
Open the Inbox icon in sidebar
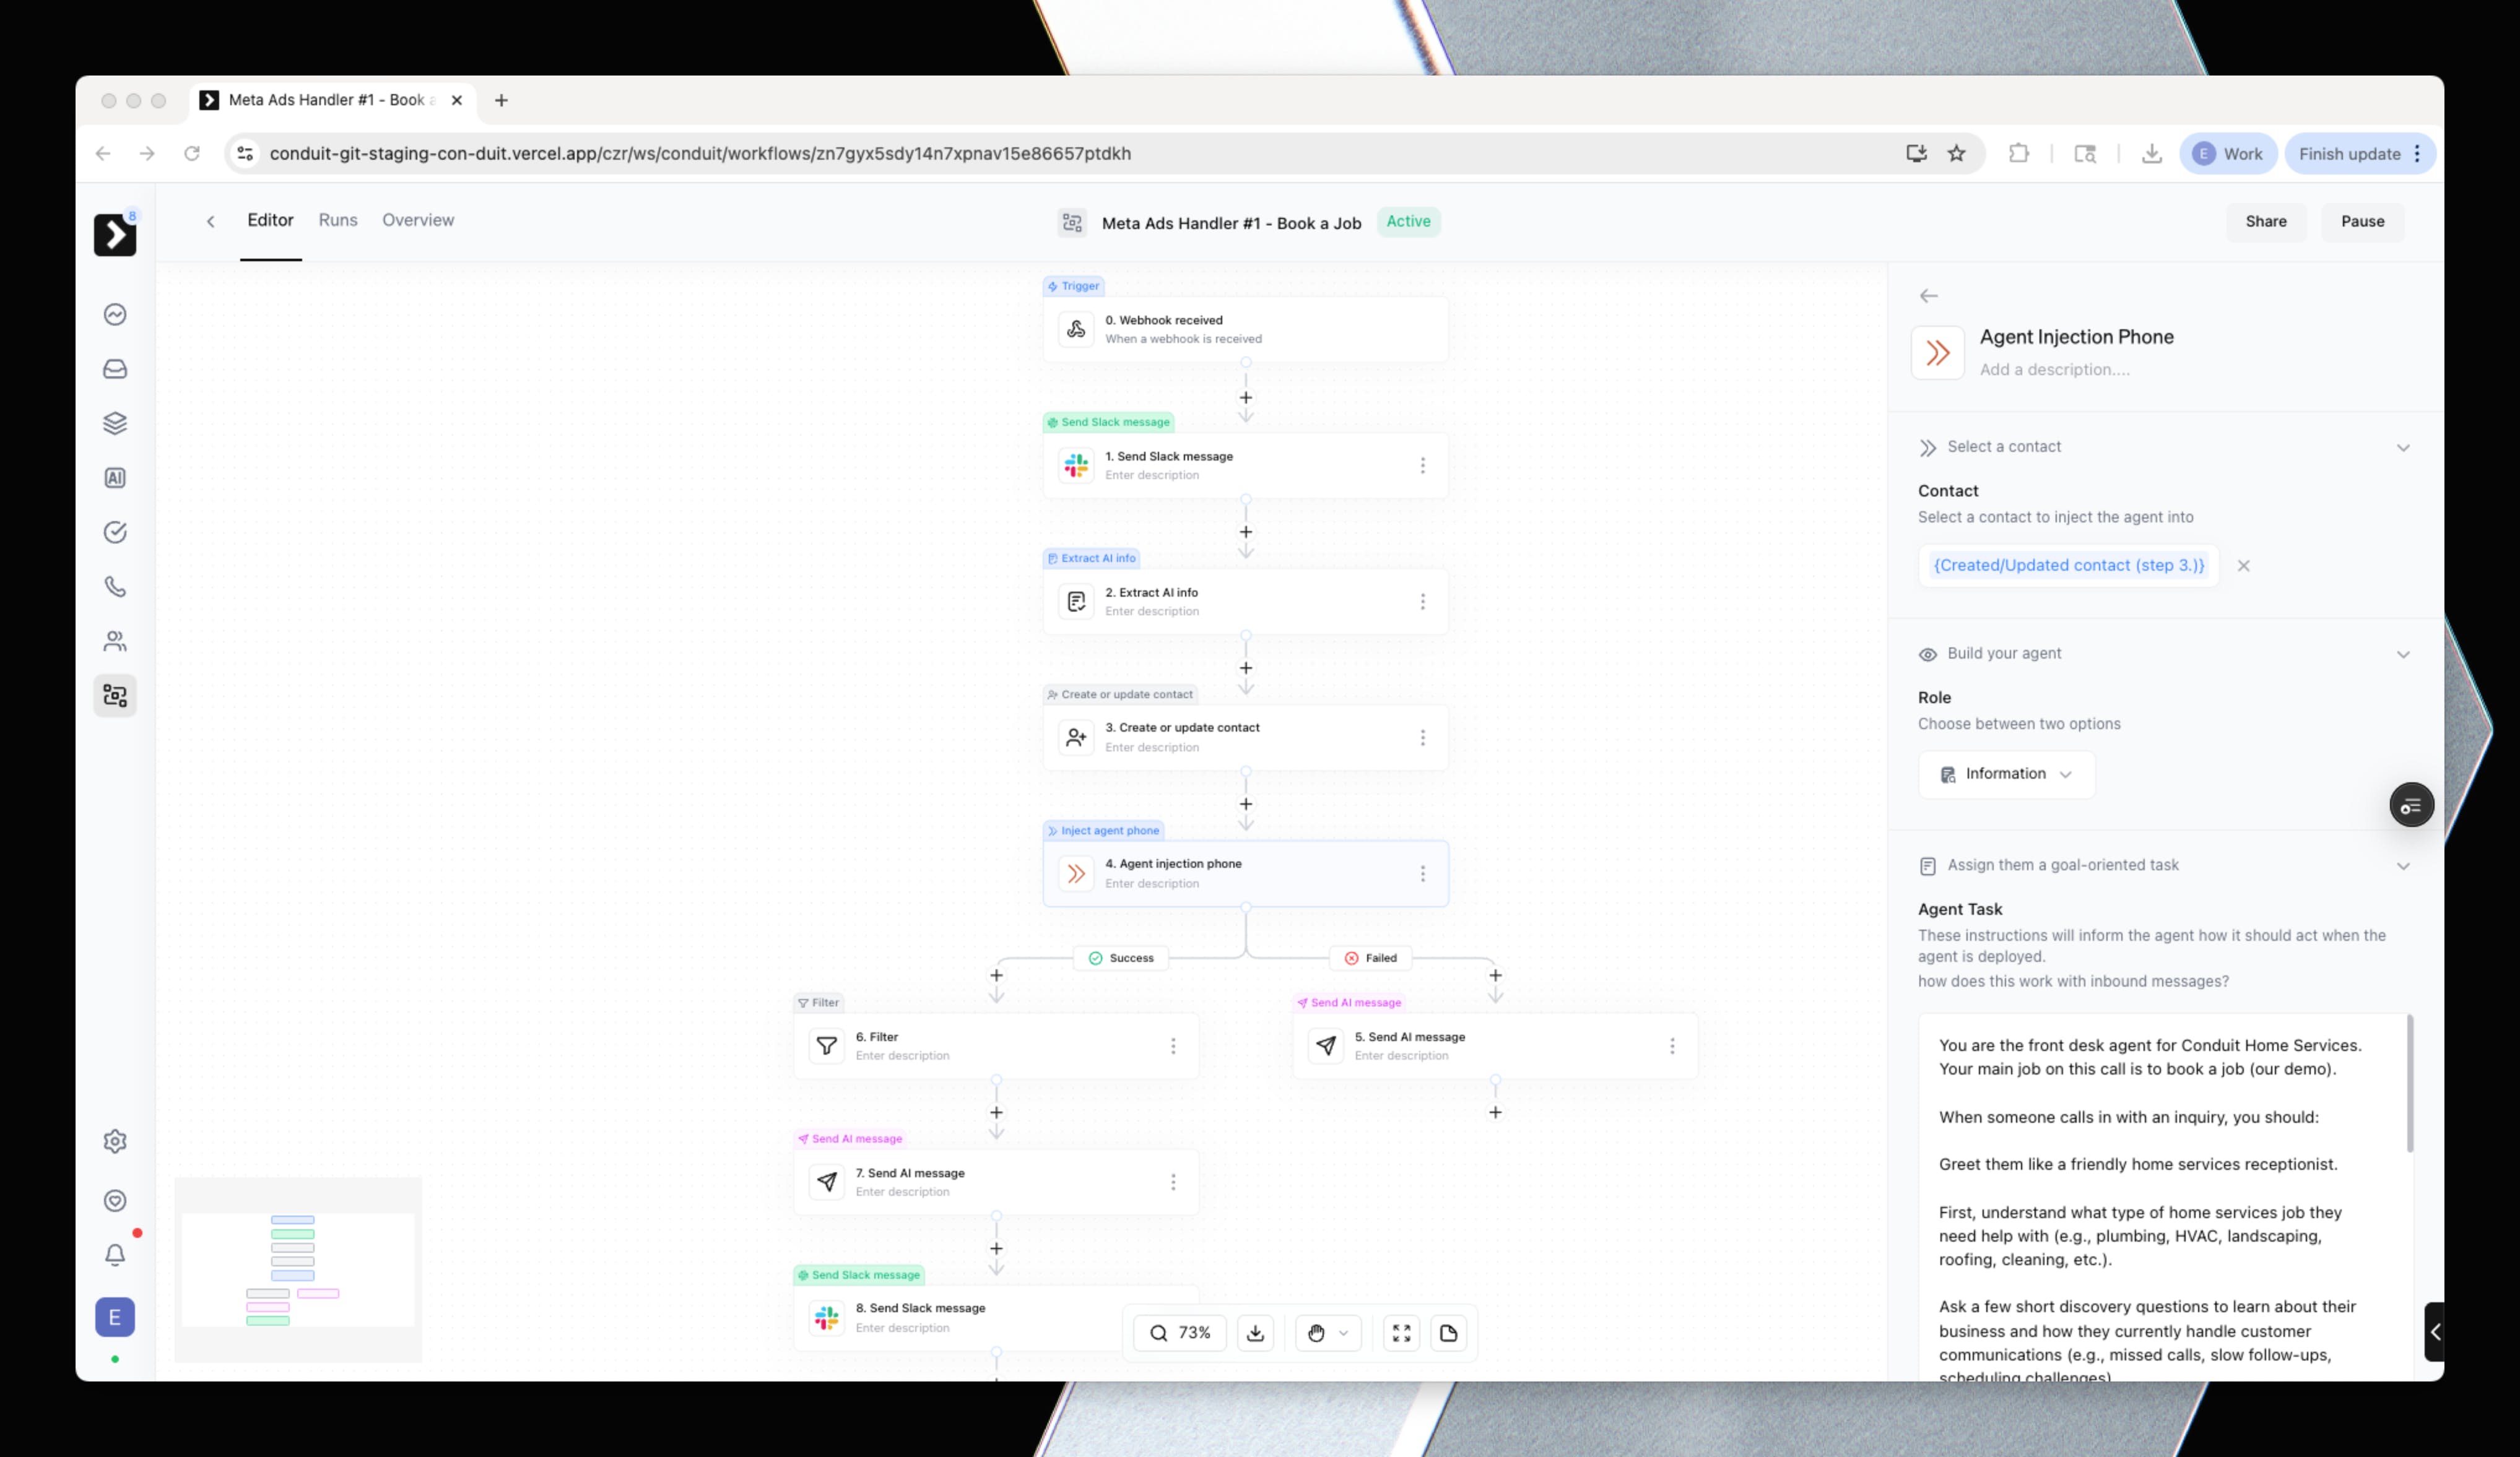click(115, 369)
